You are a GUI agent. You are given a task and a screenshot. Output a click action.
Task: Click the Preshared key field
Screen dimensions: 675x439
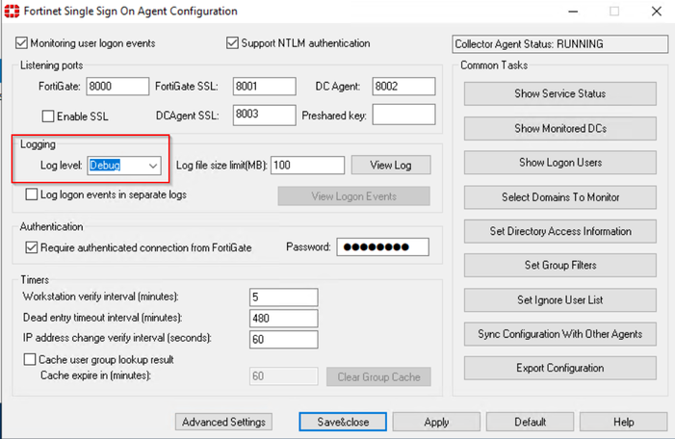(403, 115)
